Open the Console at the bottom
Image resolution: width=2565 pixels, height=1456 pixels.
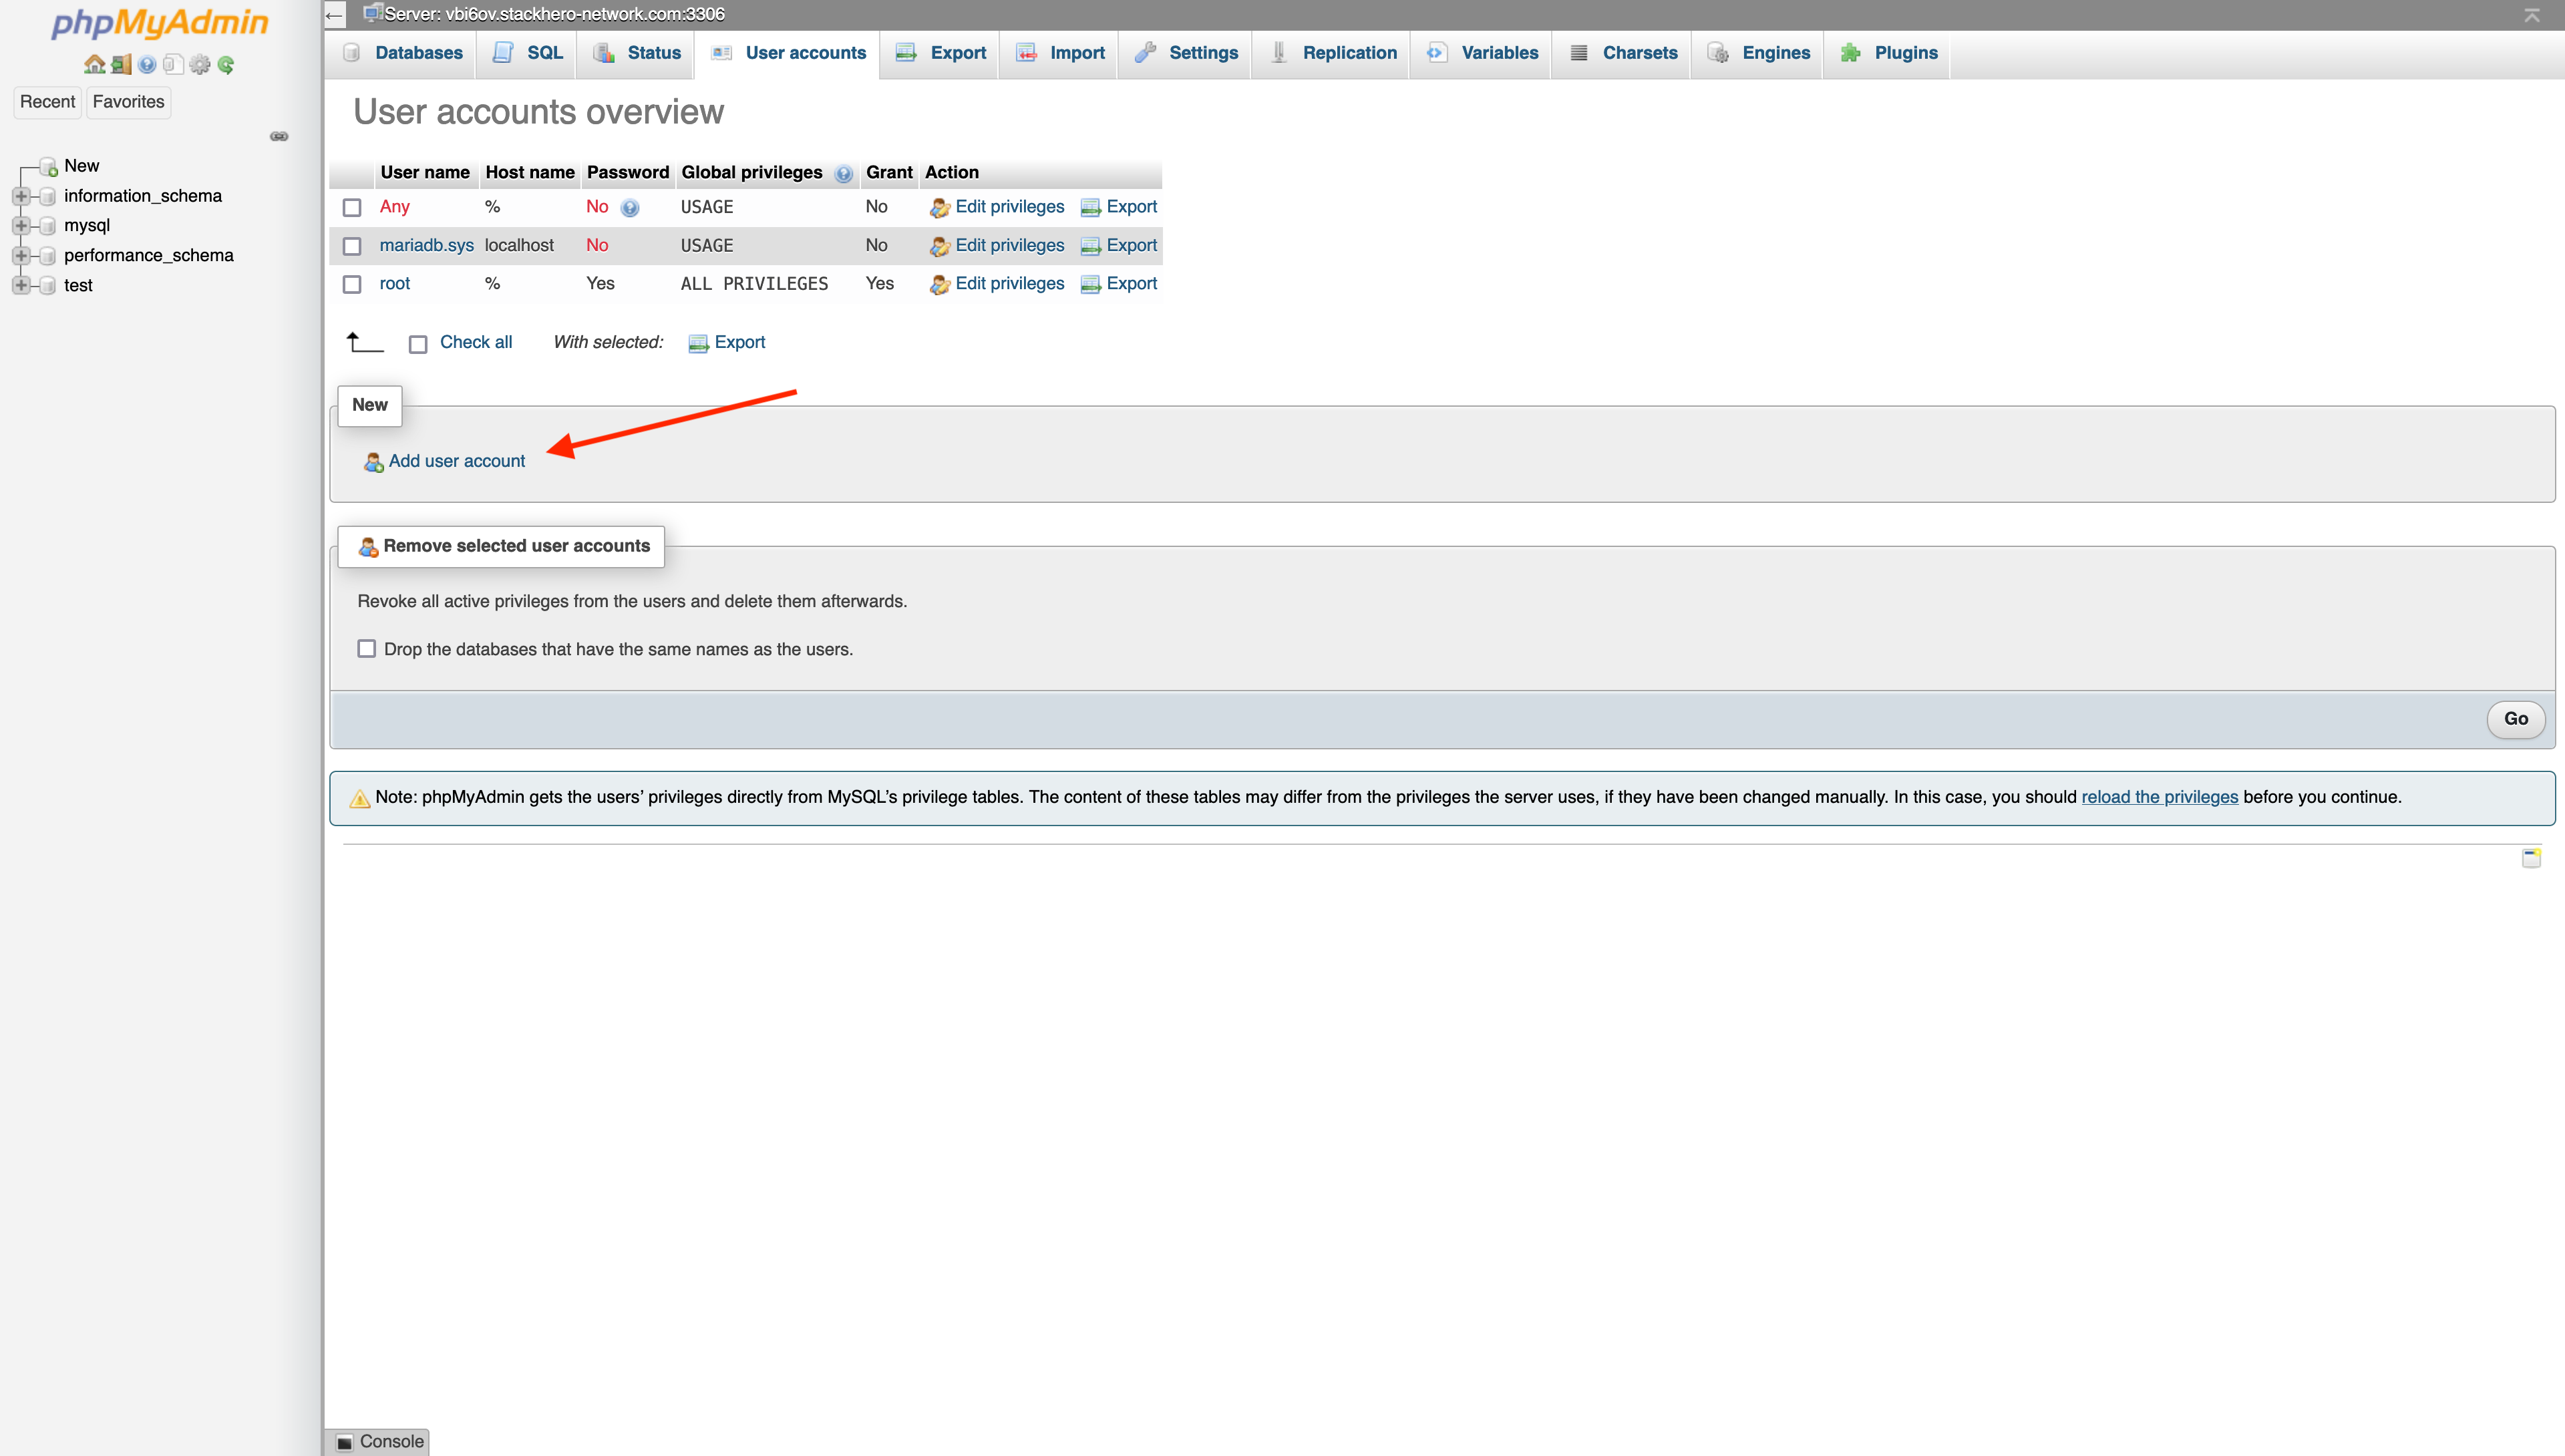381,1441
